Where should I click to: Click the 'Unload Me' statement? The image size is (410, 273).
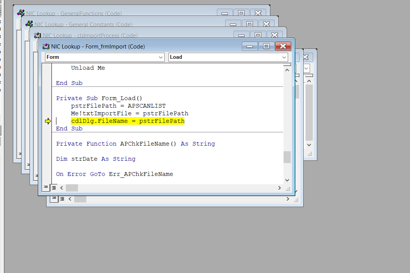coord(88,68)
